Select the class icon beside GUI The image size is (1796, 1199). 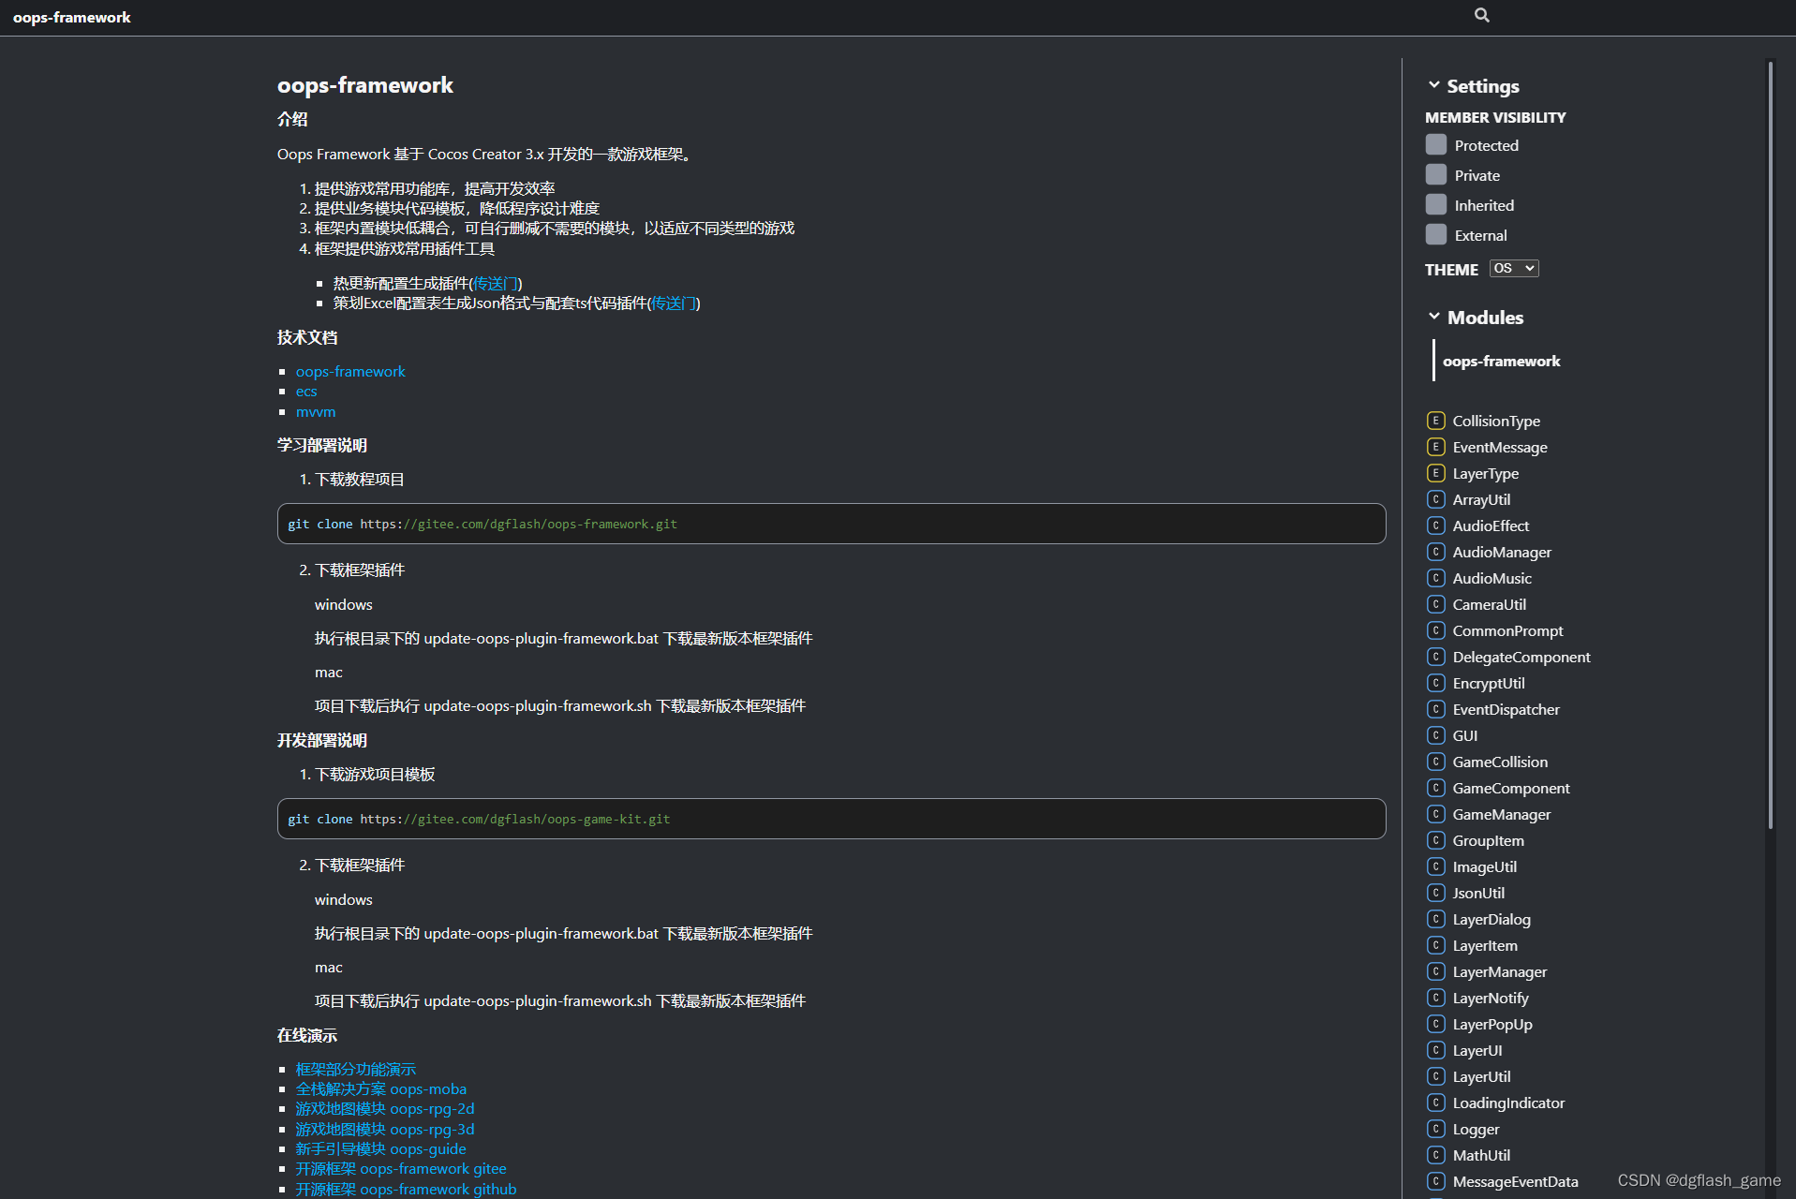tap(1436, 735)
